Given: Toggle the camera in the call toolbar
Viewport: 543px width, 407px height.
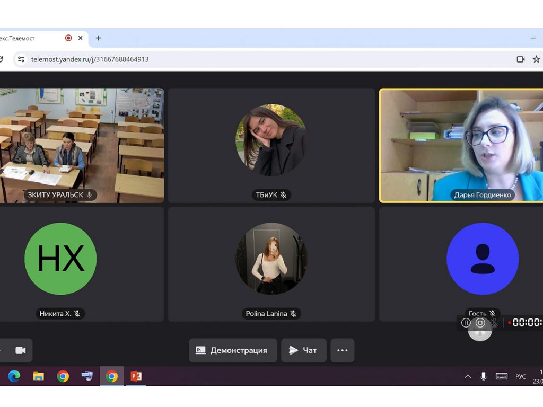Looking at the screenshot, I should (x=20, y=350).
